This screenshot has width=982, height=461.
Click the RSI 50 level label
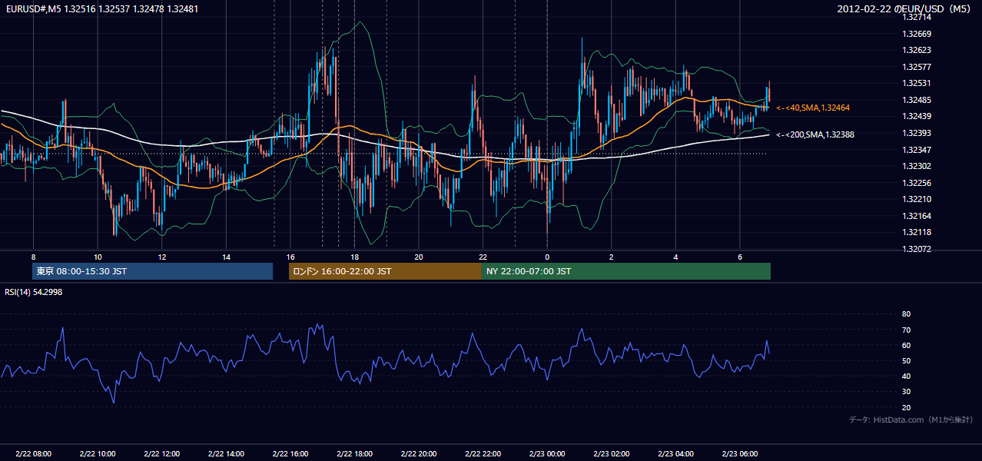coord(906,360)
